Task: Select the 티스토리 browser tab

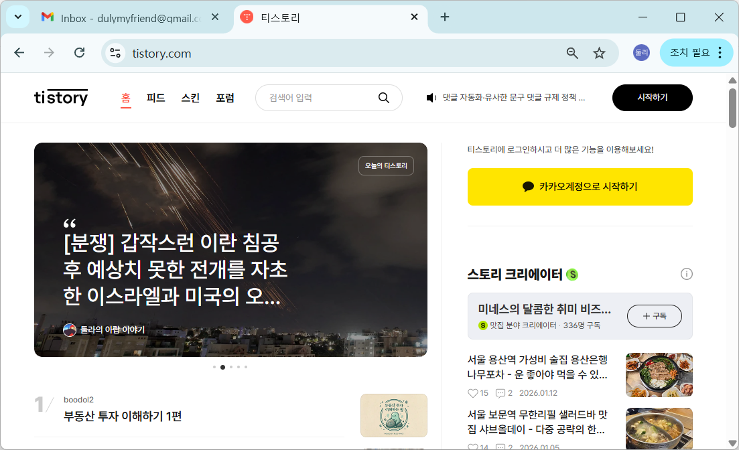Action: point(330,18)
